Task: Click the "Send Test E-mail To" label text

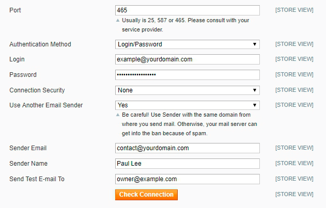Action: point(37,179)
